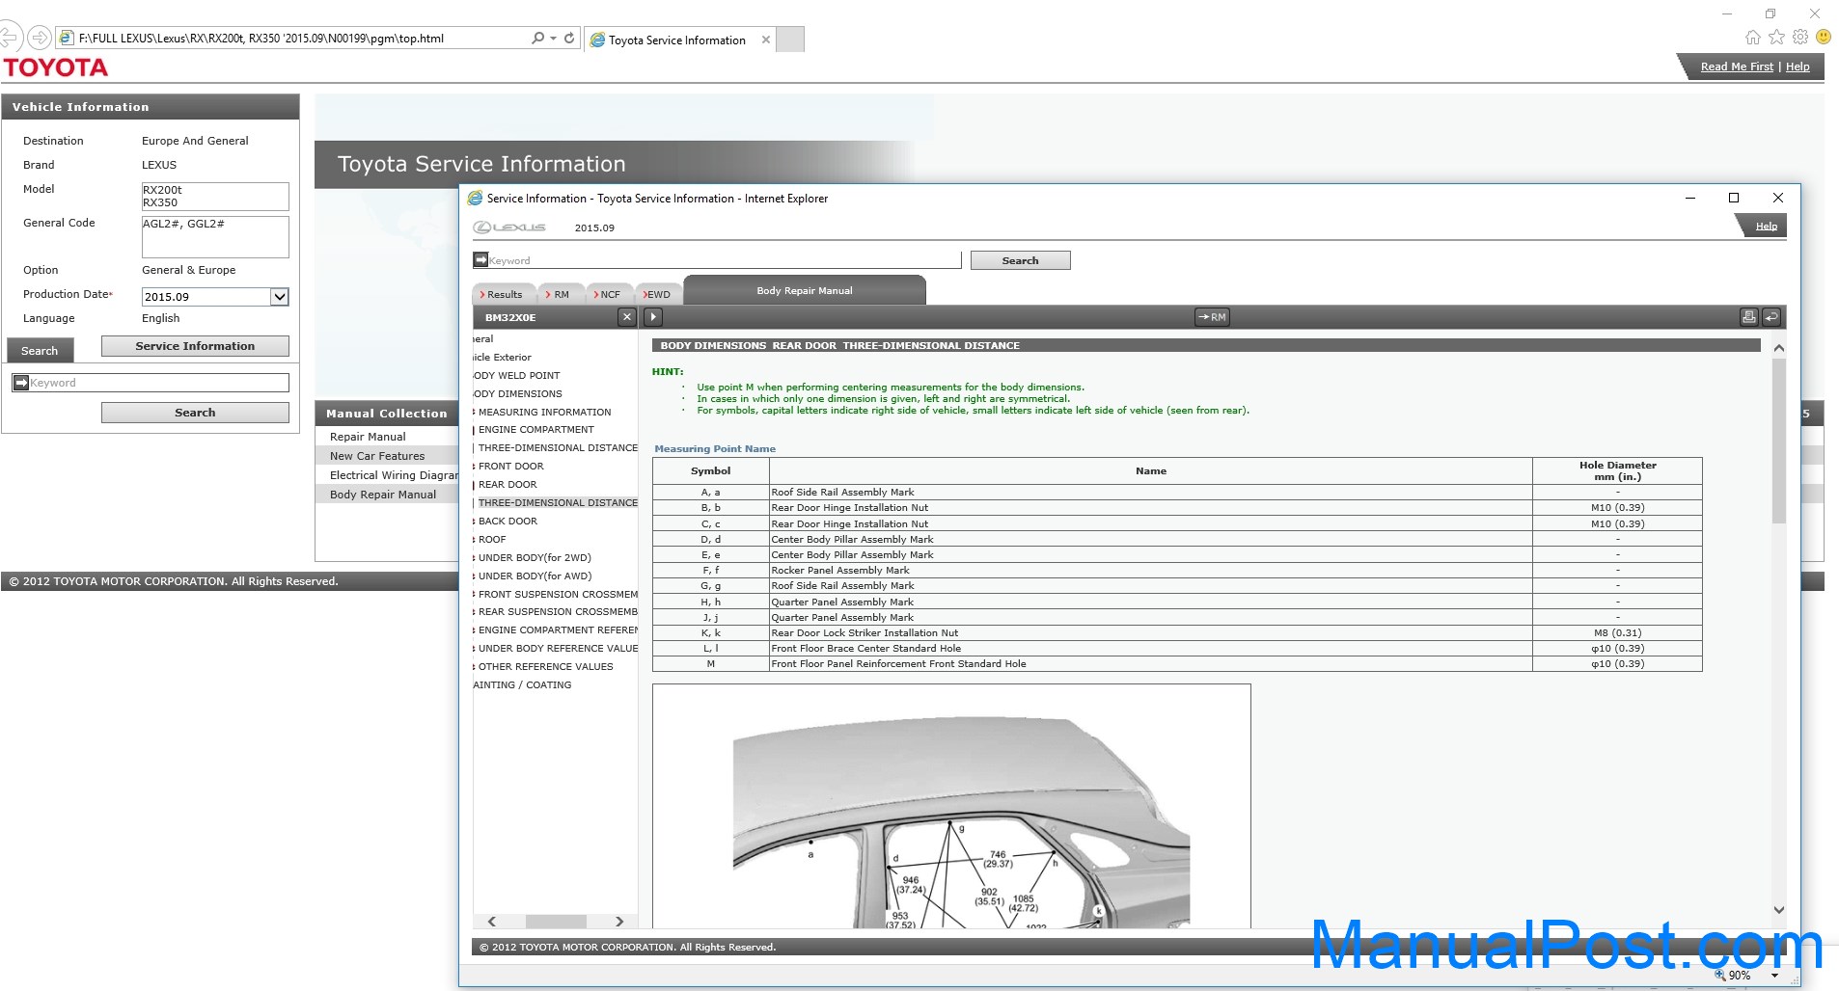Screen dimensions: 1839x991
Task: Expand BODY DIMENSIONS in tree
Action: coord(517,393)
